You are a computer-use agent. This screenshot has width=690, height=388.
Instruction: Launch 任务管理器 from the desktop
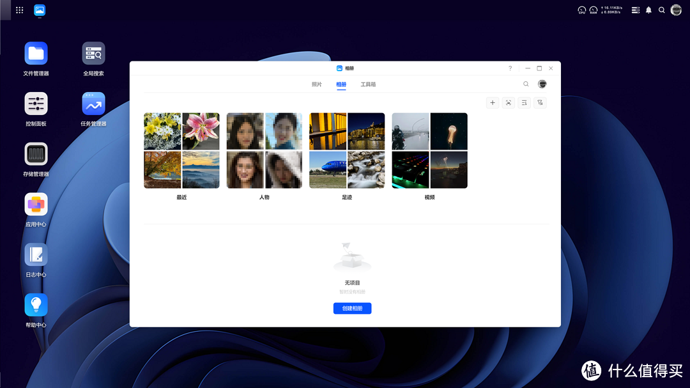pos(93,104)
